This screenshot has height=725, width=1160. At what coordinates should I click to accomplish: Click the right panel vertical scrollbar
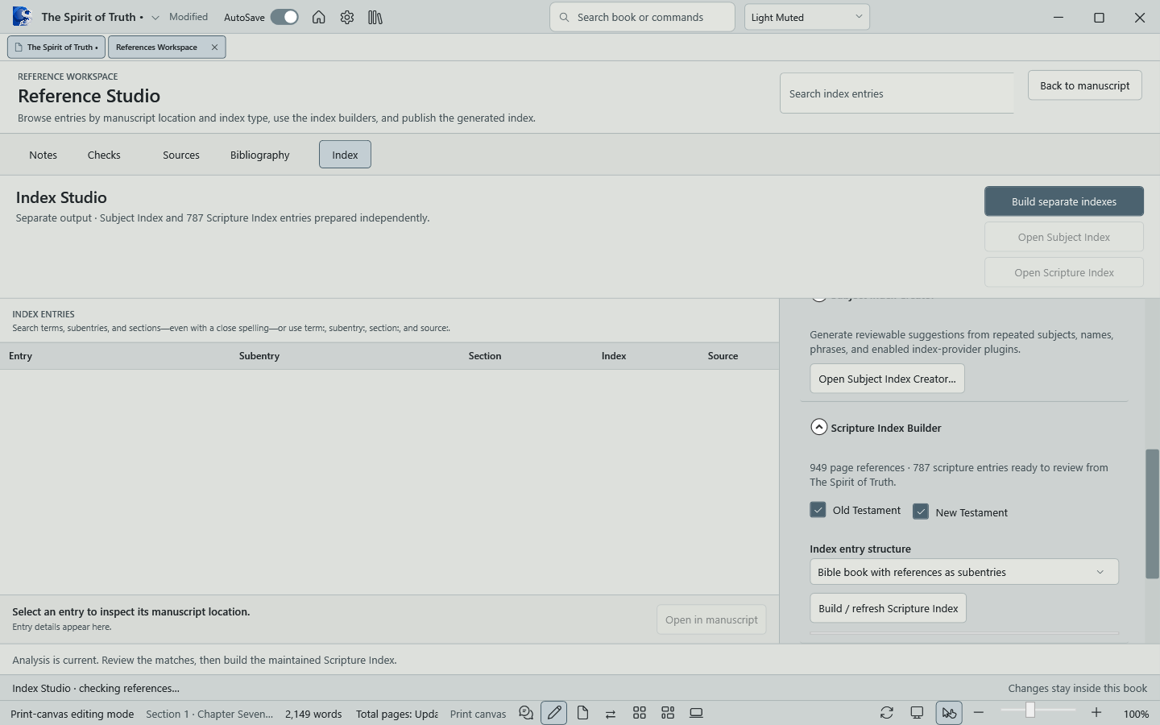pos(1152,513)
